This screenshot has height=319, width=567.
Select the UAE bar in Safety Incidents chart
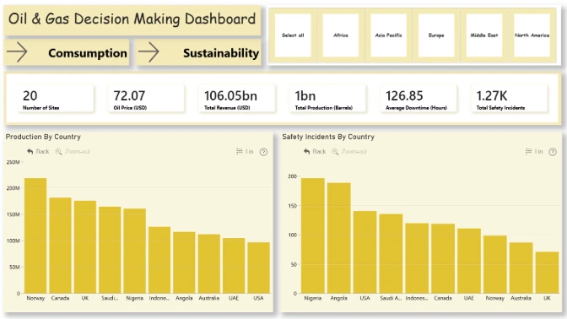click(469, 261)
